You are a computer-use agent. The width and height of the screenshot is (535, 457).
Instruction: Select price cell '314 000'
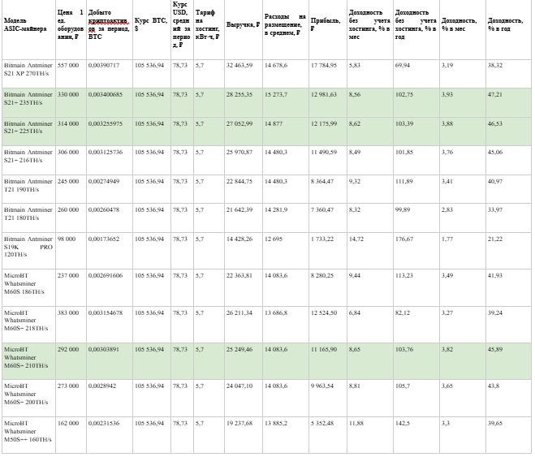point(71,132)
